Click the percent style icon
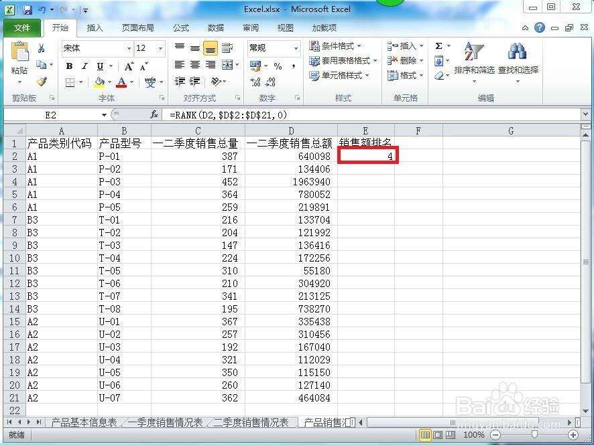 pos(278,66)
